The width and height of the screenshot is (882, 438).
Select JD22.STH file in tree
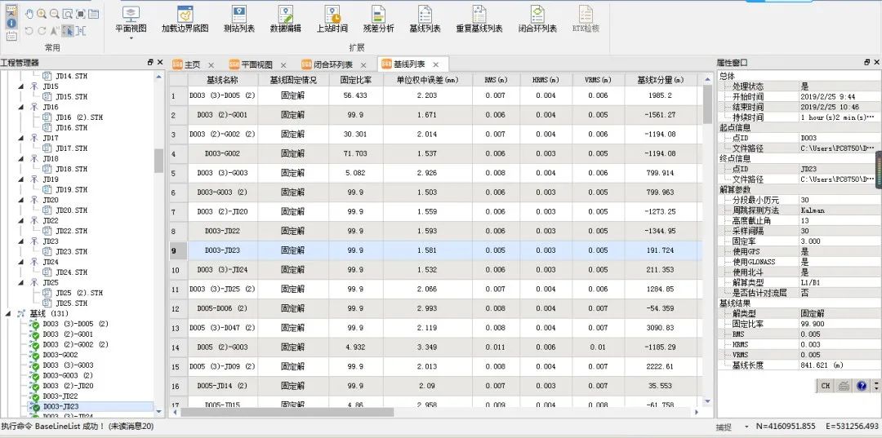pos(71,231)
